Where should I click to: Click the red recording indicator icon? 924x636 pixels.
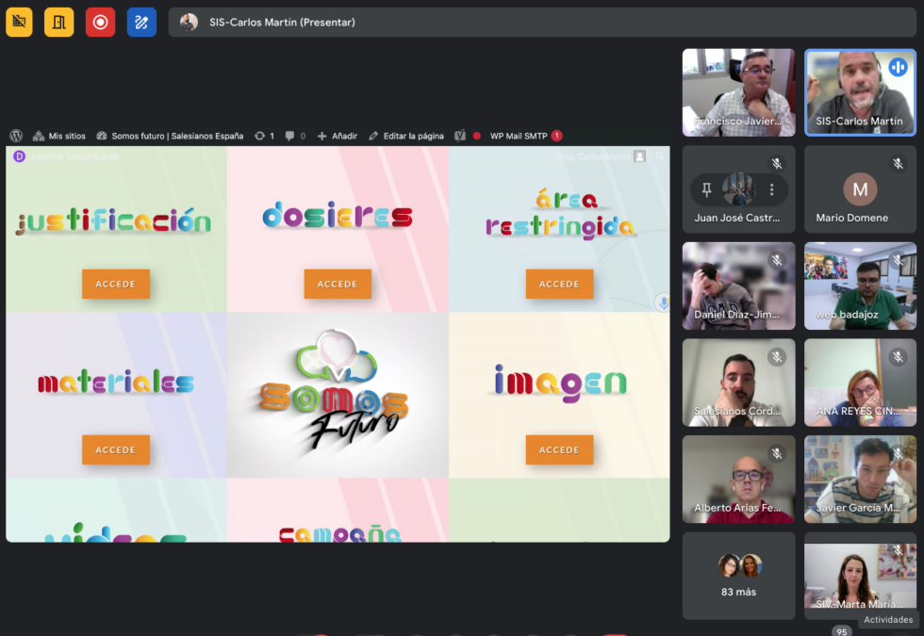[x=100, y=22]
